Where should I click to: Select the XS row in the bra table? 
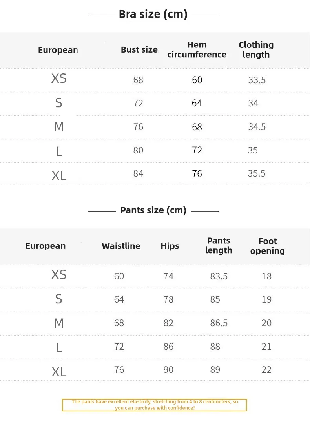pyautogui.click(x=155, y=80)
